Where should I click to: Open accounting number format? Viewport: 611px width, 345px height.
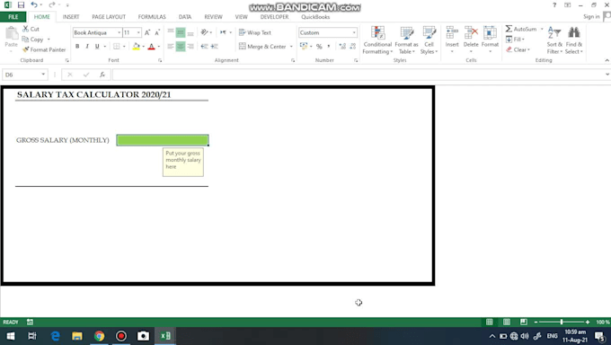[x=304, y=47]
